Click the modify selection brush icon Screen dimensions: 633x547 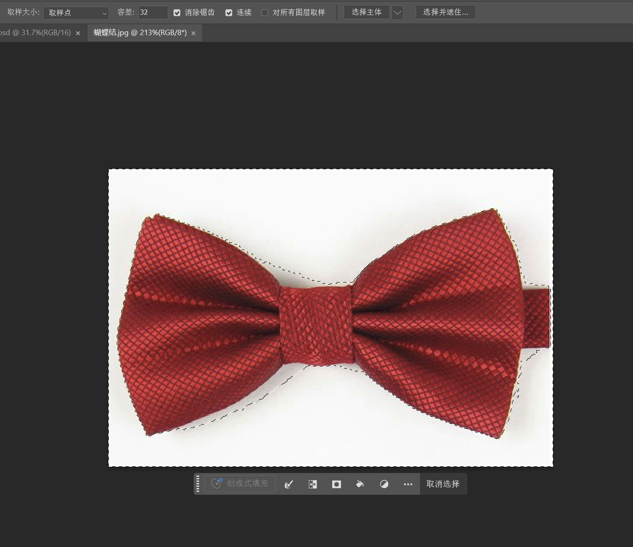point(289,484)
